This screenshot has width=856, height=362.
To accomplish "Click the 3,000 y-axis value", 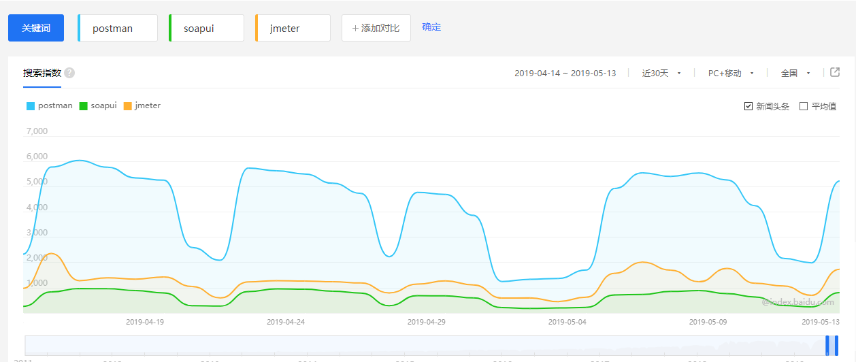I will [37, 233].
